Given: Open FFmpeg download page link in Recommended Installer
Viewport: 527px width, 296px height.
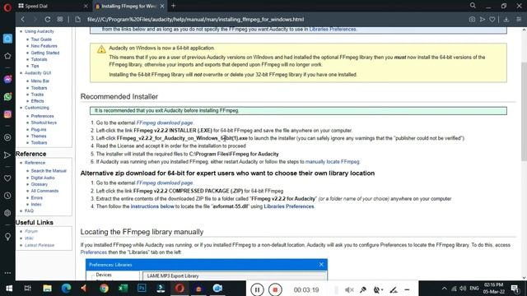Looking at the screenshot, I should point(165,123).
